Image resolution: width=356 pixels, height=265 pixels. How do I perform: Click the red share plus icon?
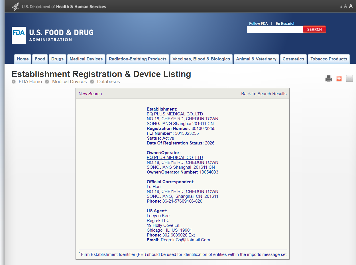click(339, 79)
